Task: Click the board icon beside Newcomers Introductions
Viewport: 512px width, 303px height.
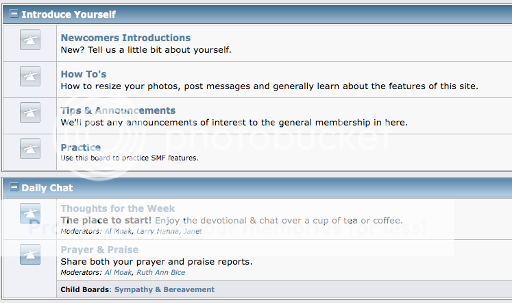Action: [x=30, y=40]
